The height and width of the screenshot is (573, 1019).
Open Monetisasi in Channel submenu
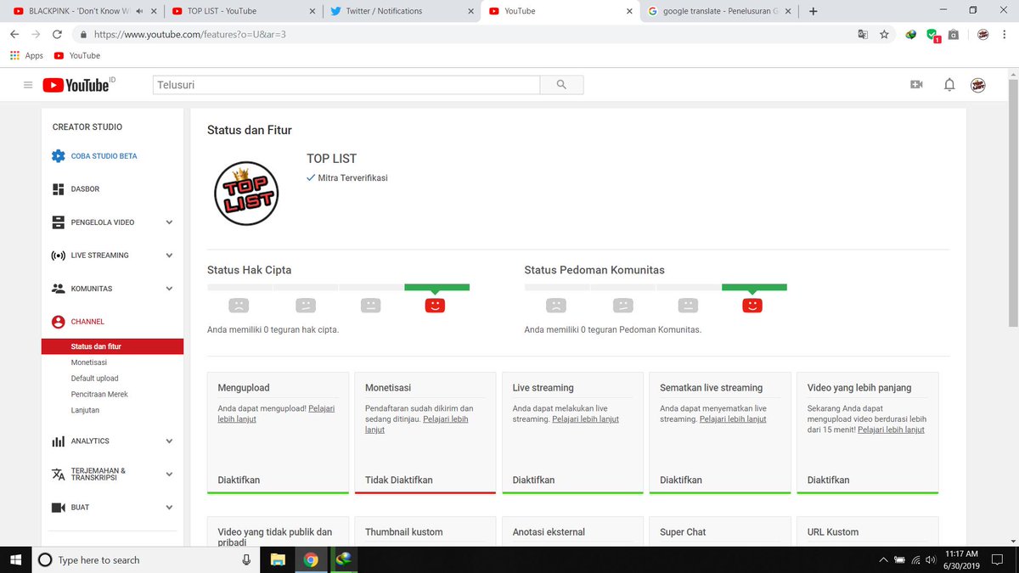(89, 362)
